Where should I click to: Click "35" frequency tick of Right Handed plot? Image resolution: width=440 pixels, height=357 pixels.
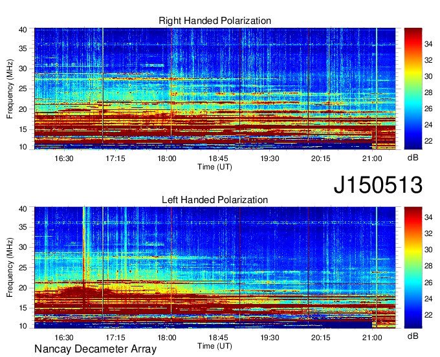[23, 49]
